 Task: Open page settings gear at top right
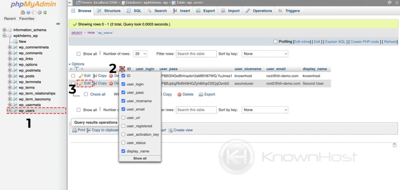(389, 3)
